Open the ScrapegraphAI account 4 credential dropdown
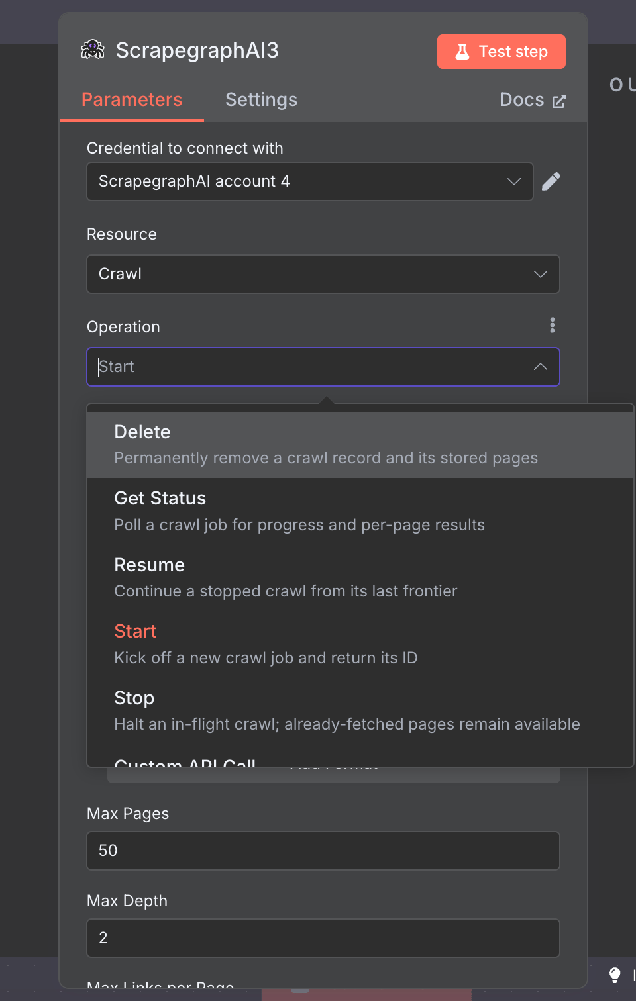636x1001 pixels. (310, 181)
